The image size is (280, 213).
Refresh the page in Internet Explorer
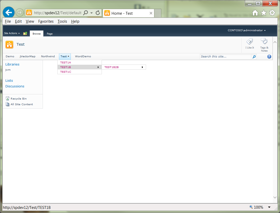point(97,13)
